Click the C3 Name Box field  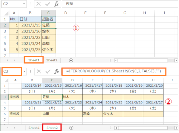tap(12, 71)
